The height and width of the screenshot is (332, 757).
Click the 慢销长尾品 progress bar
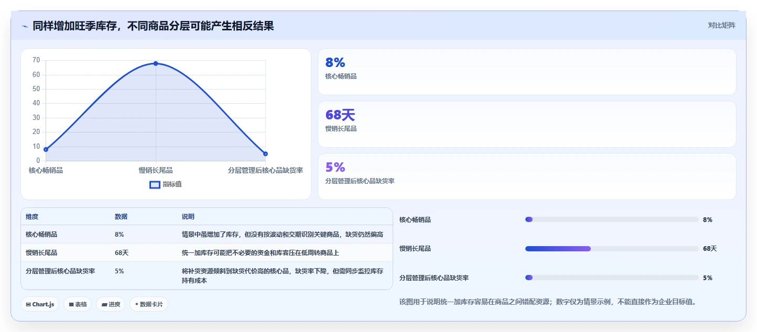click(612, 249)
